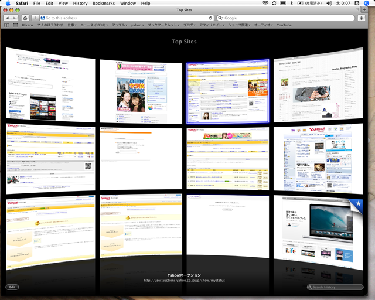
Task: Show Top Sites grid icon
Action: pyautogui.click(x=15, y=25)
